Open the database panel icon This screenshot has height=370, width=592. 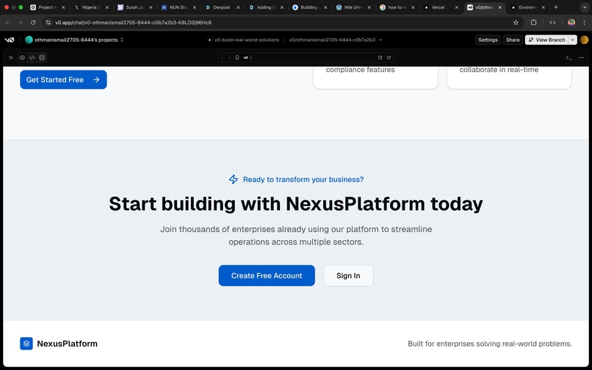(x=42, y=58)
